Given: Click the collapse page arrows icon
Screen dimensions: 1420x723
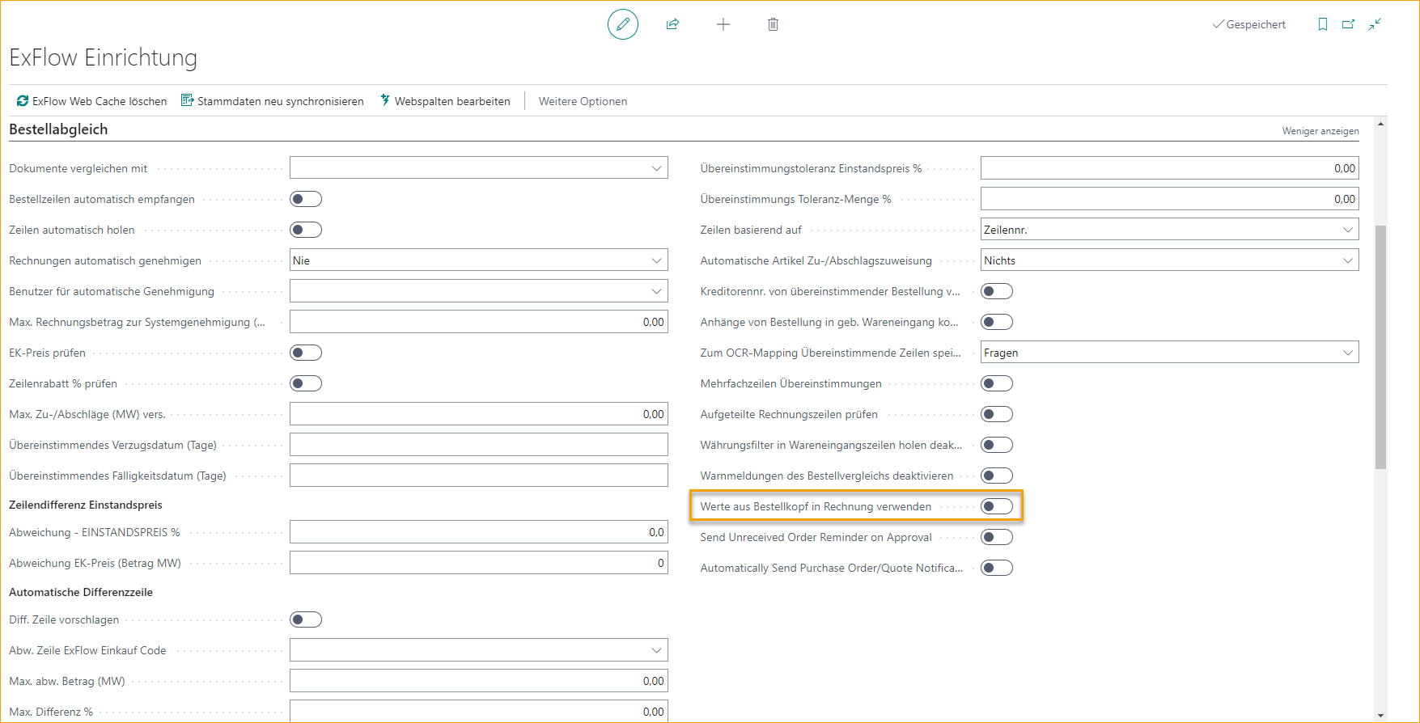Looking at the screenshot, I should point(1375,24).
